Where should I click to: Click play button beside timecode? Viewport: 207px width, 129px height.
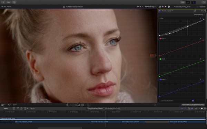tap(67, 105)
